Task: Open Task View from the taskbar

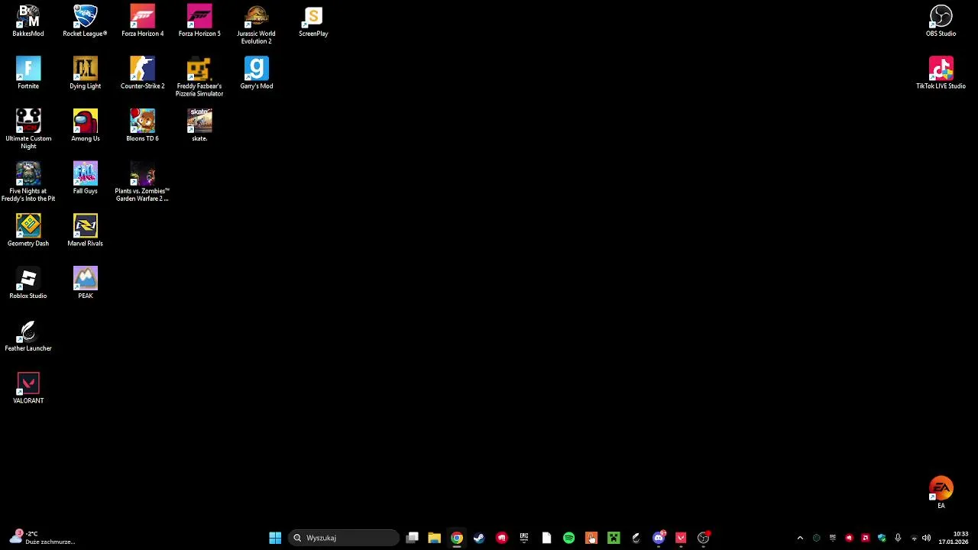Action: pyautogui.click(x=412, y=538)
